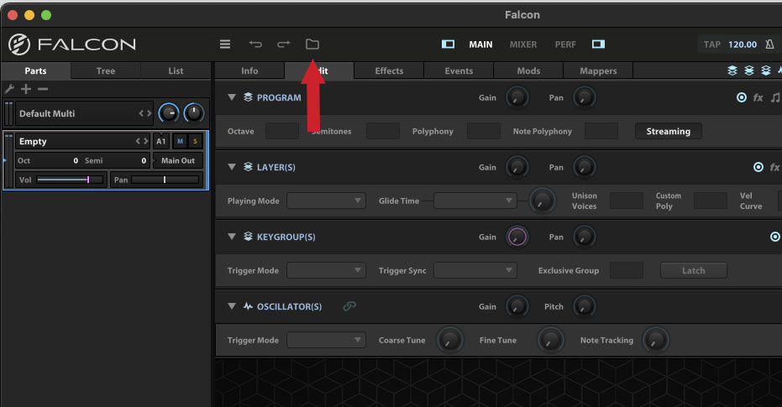Click the wrench settings icon in Parts

click(9, 89)
